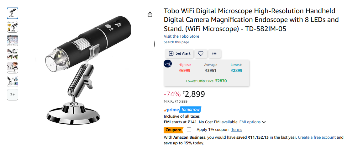Viewport: 347px width, 145px height.
Task: Click the price tracker graph icon
Action: (x=167, y=64)
